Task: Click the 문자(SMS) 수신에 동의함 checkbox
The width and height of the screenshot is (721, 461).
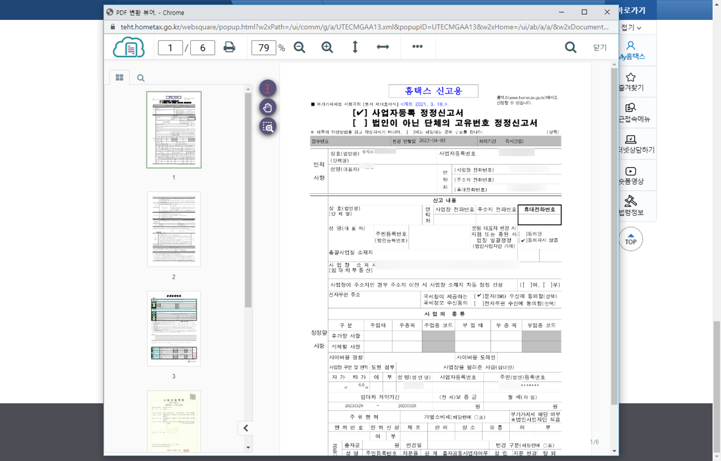Action: [x=478, y=296]
